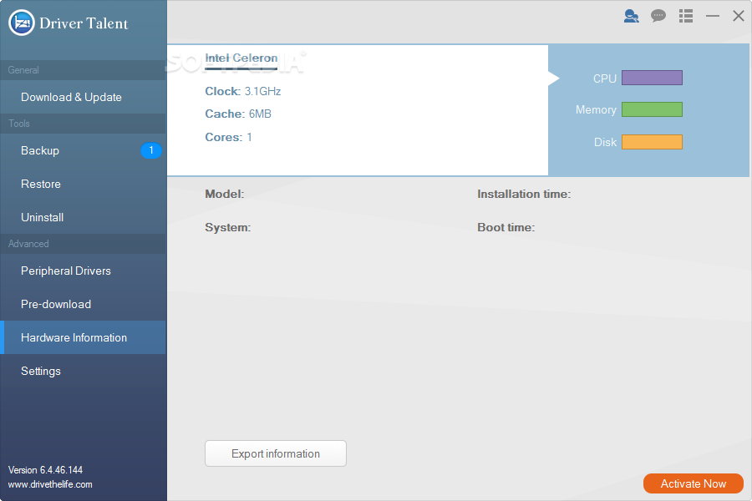This screenshot has width=752, height=501.
Task: Click the Backup notification badge
Action: tap(151, 150)
